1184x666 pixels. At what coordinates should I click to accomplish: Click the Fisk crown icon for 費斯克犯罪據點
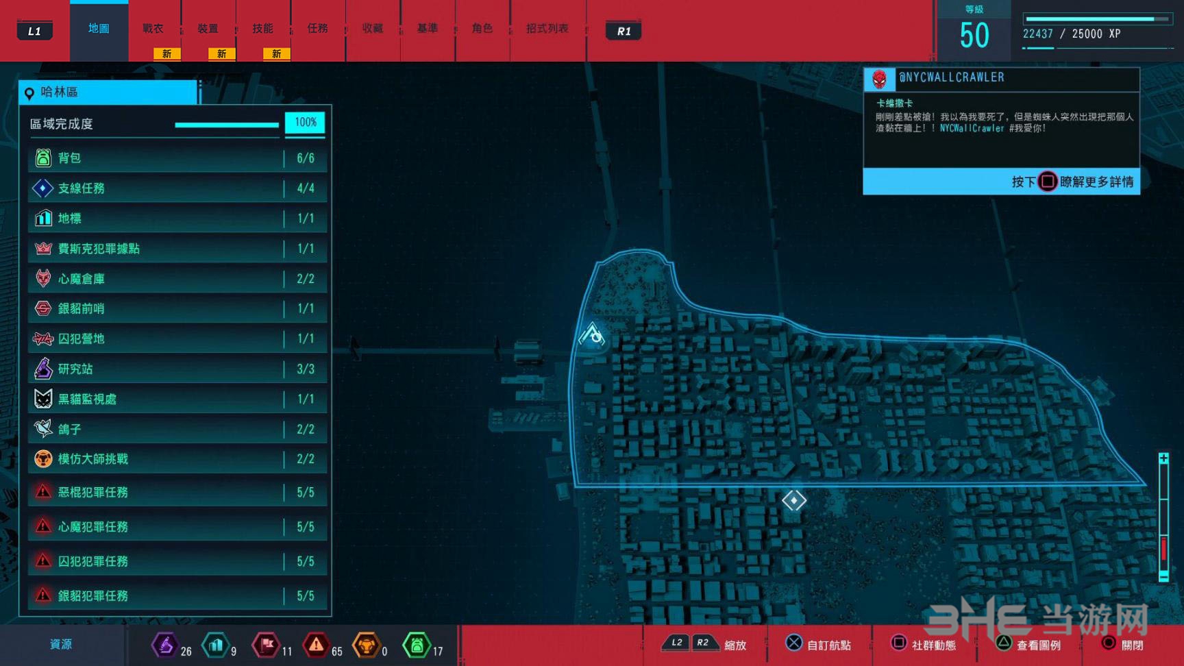click(43, 248)
